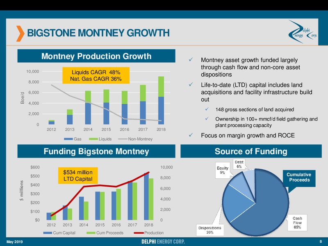The width and height of the screenshot is (328, 246).
Task: Click the checkmark beside Ownership in 100+ mmcf/d
Action: 207,118
